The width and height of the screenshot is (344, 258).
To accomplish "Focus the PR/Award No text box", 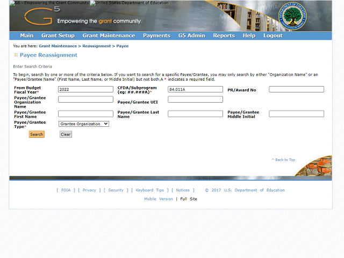I will point(296,89).
